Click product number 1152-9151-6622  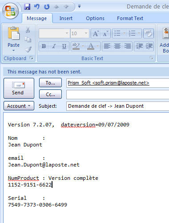coord(30,185)
